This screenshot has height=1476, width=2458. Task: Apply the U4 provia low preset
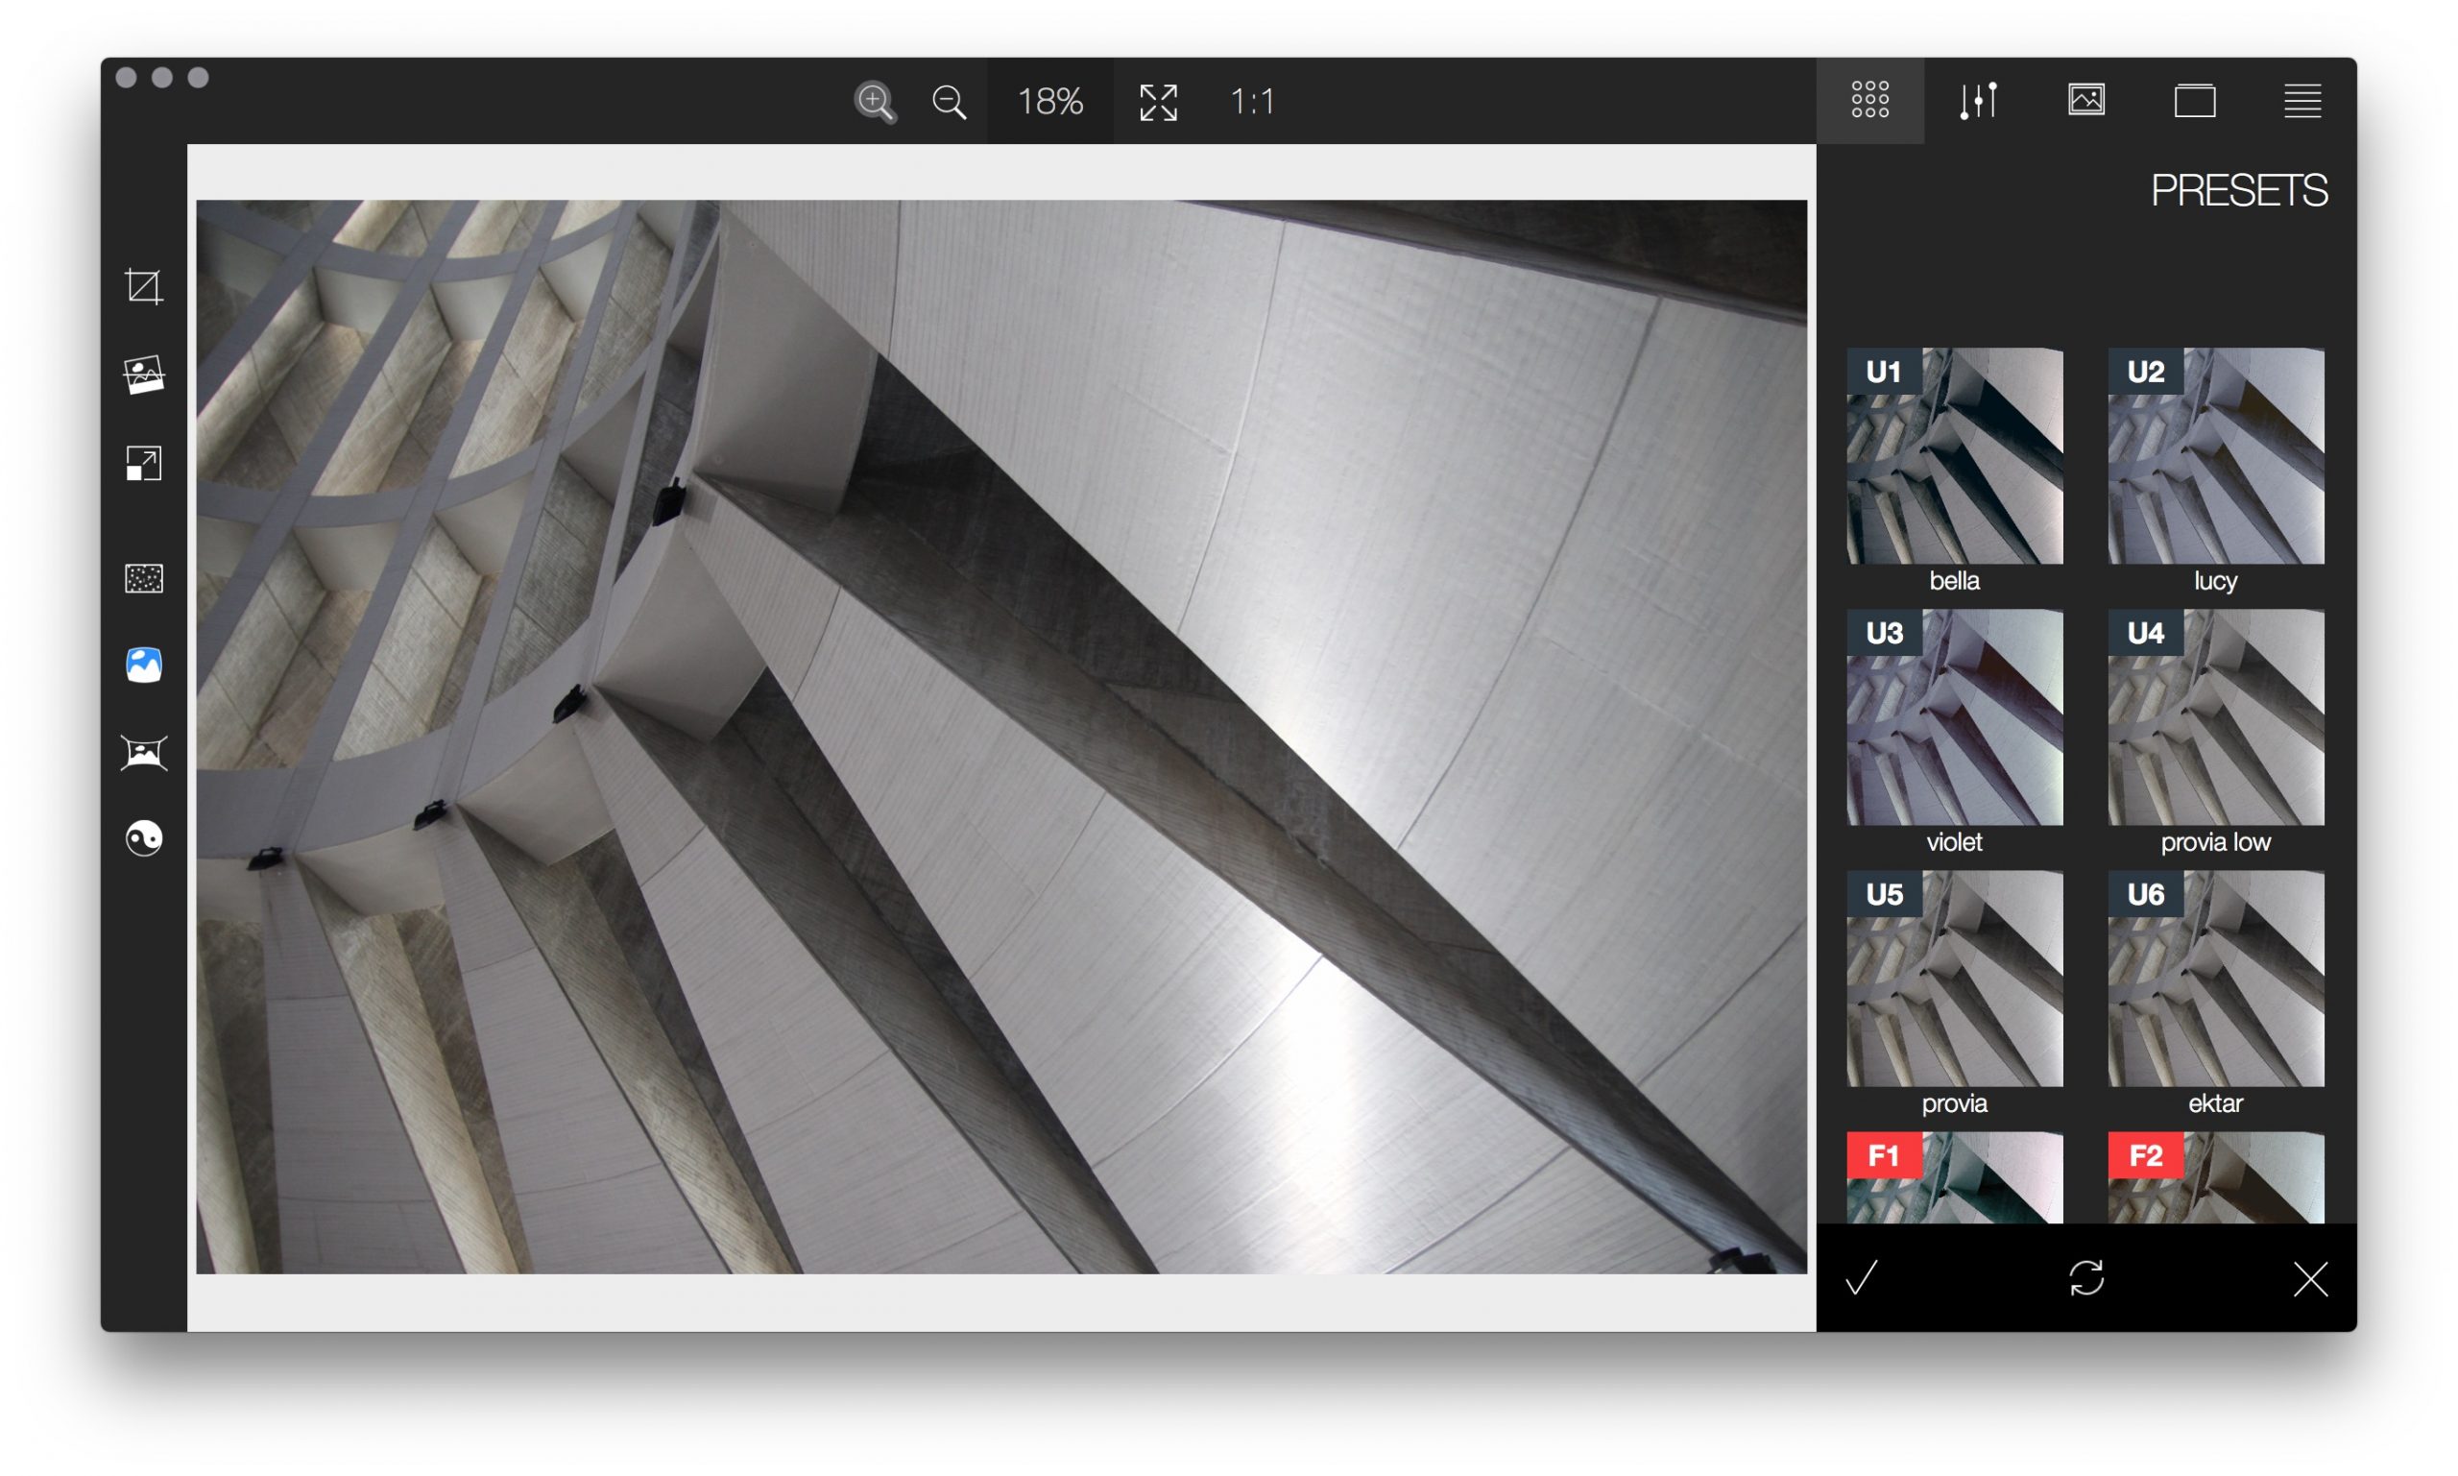click(2215, 717)
